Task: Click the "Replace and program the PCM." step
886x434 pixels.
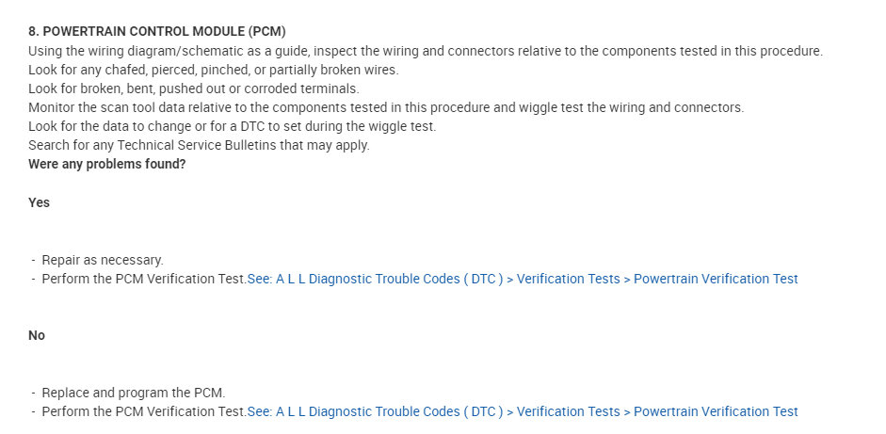Action: 133,393
